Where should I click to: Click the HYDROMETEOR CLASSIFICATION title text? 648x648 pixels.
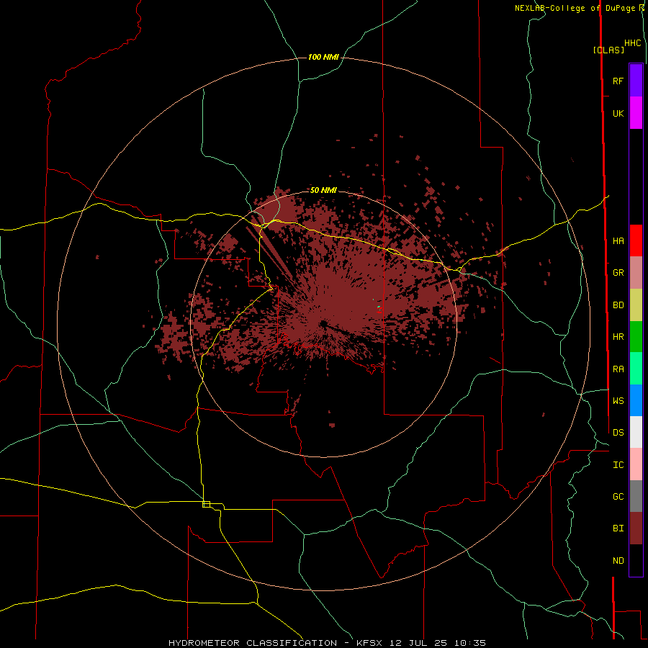[x=253, y=643]
